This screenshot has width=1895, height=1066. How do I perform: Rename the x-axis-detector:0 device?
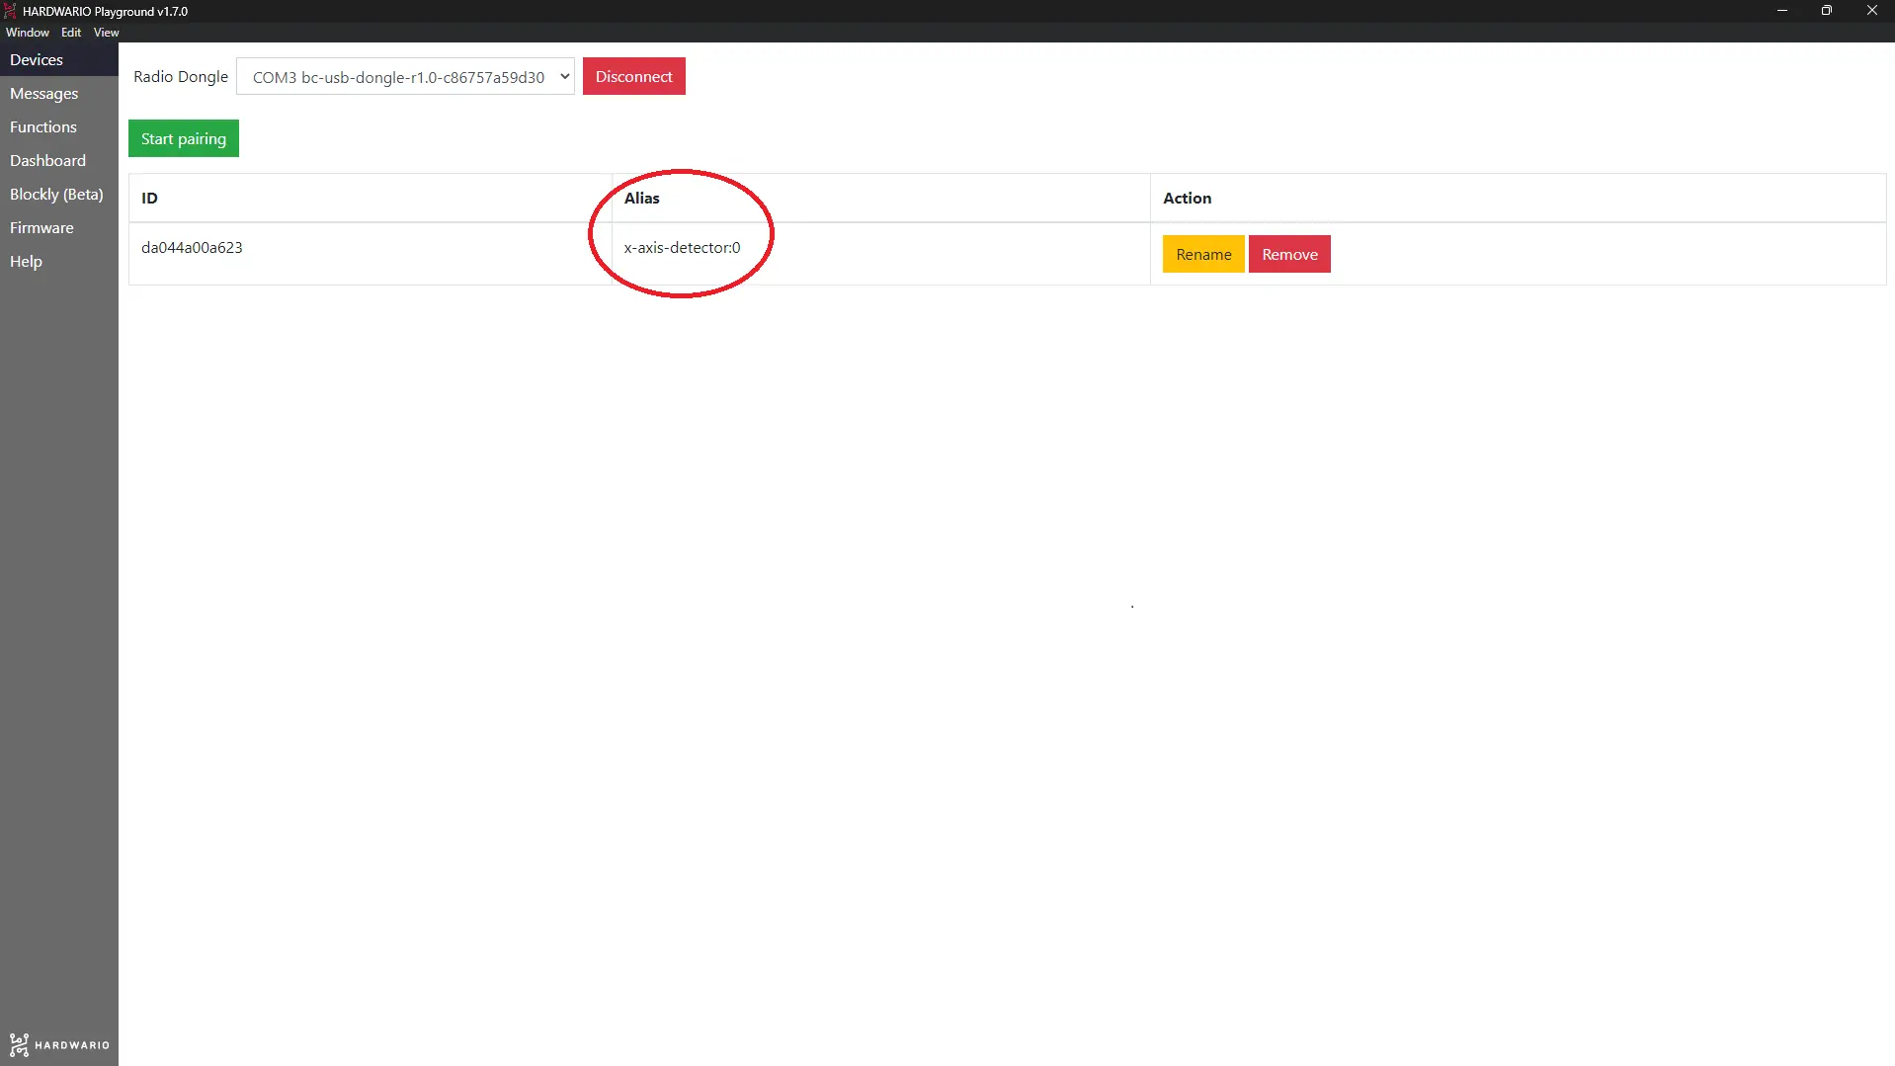click(1203, 254)
